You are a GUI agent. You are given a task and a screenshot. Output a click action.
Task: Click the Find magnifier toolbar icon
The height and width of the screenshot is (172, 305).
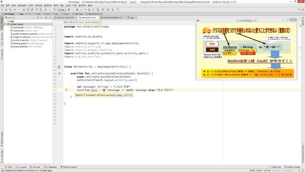tap(37, 10)
